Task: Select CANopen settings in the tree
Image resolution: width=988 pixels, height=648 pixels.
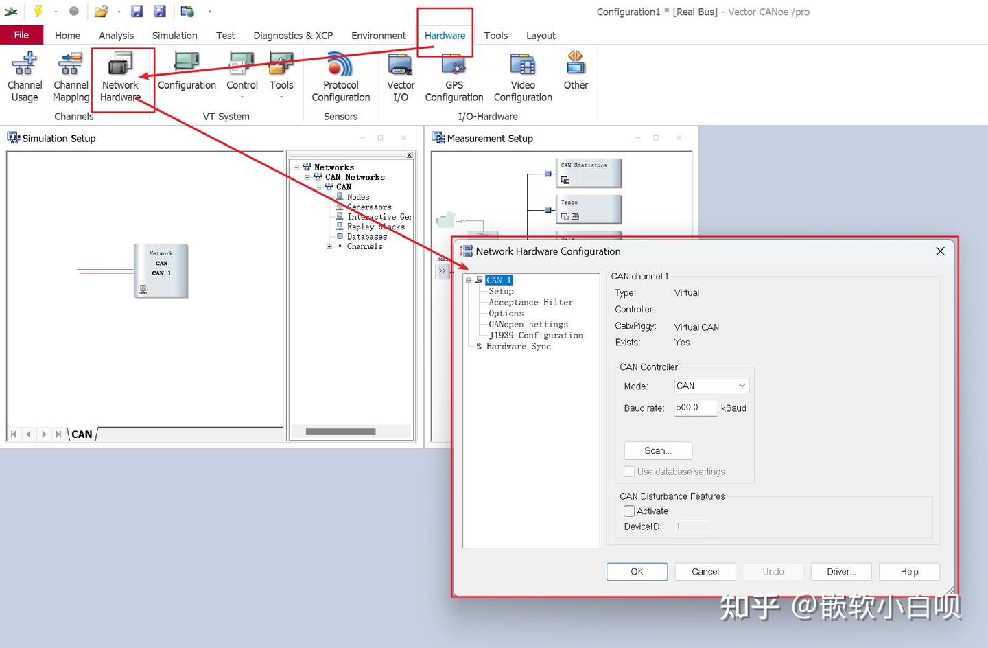Action: [528, 324]
